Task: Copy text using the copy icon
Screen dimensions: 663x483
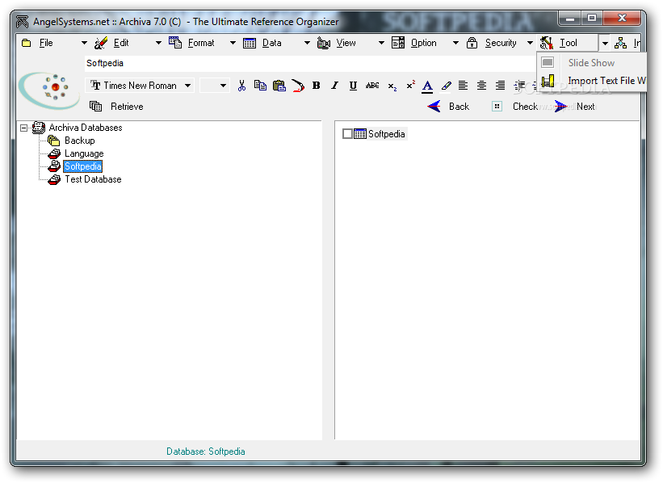Action: tap(260, 86)
